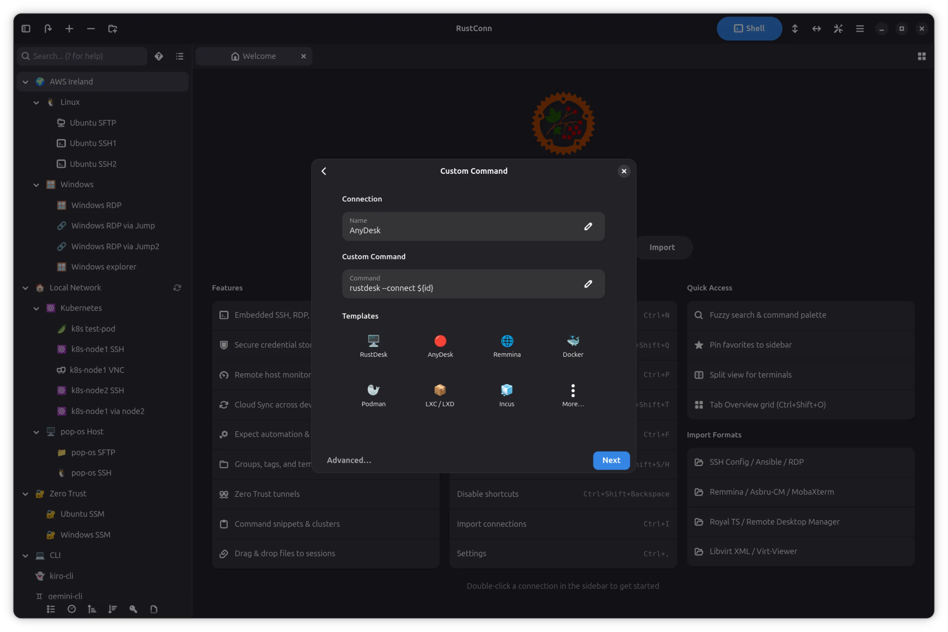Choose the Docker template
This screenshot has width=948, height=632.
coord(573,346)
